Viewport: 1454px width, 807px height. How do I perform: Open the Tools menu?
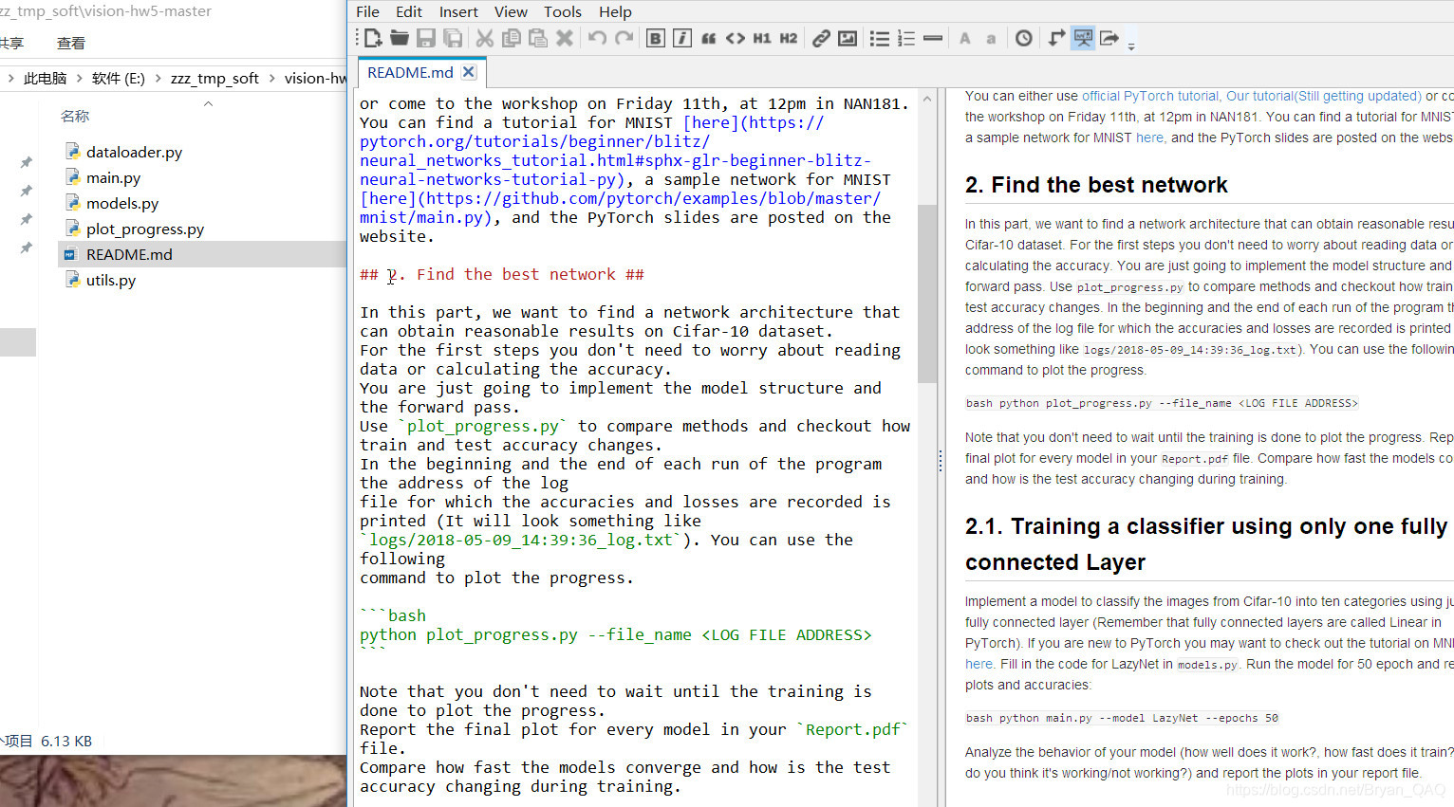(x=563, y=11)
